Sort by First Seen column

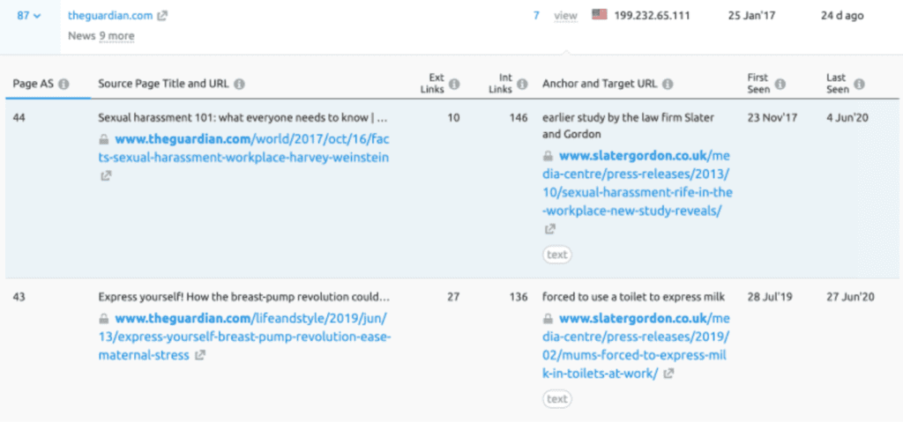[757, 83]
